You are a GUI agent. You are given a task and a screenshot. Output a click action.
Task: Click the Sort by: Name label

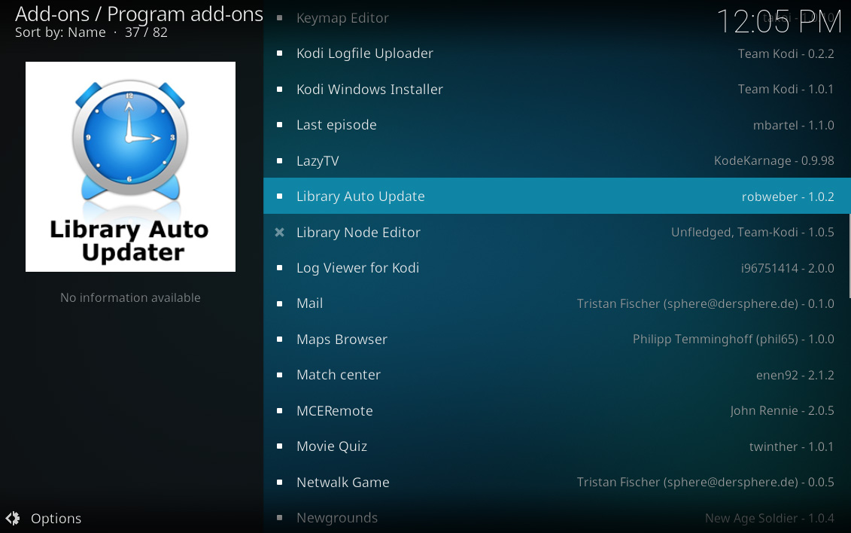[x=60, y=32]
